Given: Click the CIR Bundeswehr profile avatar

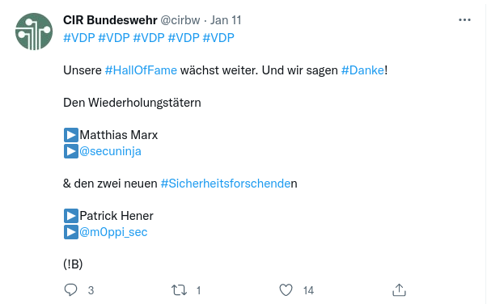Looking at the screenshot, I should (x=34, y=32).
